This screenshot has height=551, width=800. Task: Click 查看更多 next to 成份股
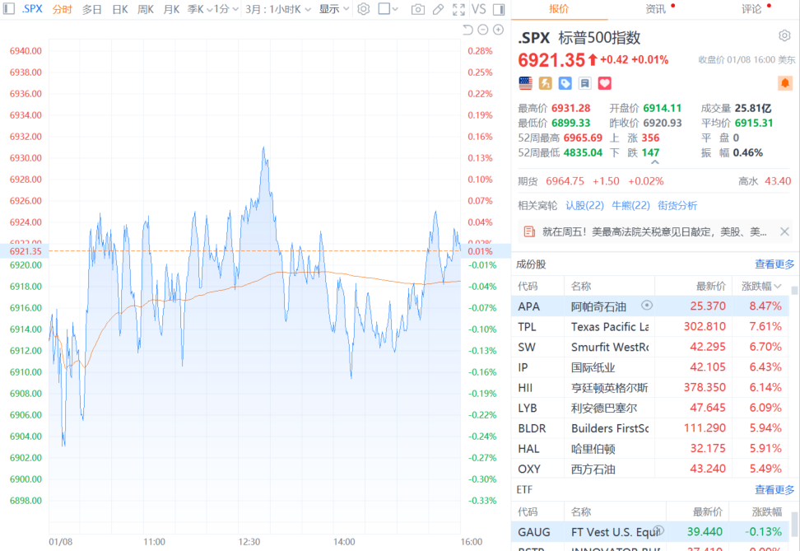774,264
